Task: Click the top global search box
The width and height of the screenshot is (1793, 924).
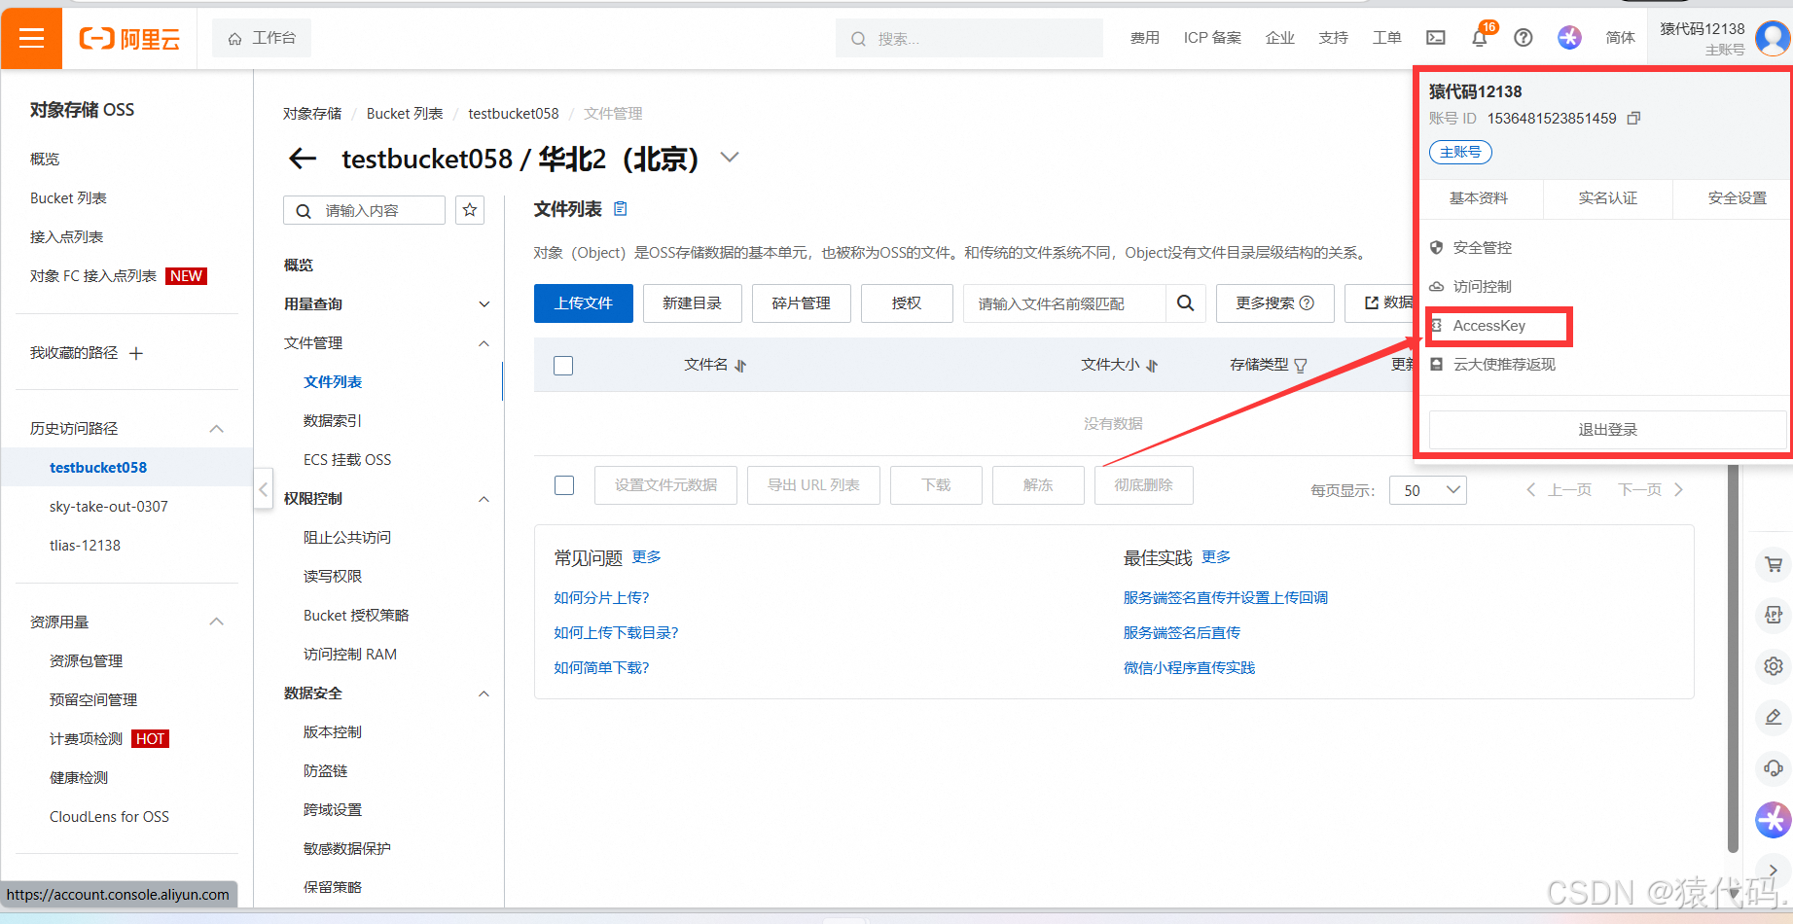Action: (969, 39)
